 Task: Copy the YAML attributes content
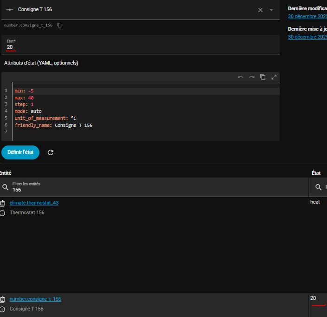[263, 77]
